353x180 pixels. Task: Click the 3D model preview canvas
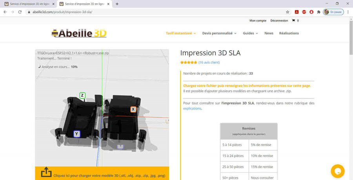(x=102, y=108)
